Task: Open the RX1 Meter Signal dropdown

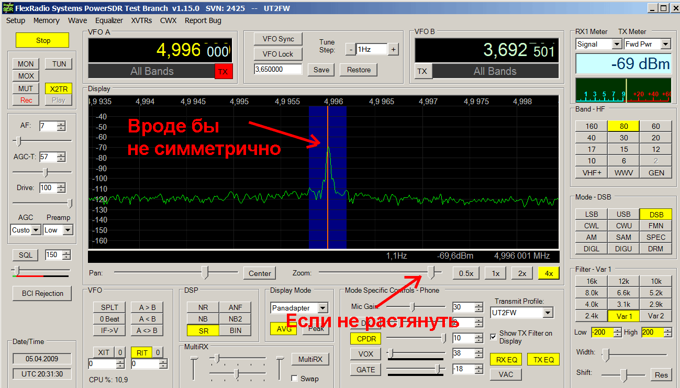Action: point(616,45)
